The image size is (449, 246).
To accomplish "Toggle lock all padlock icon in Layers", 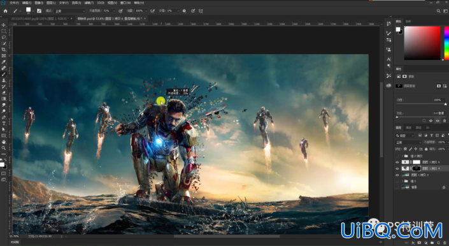I will 426,149.
